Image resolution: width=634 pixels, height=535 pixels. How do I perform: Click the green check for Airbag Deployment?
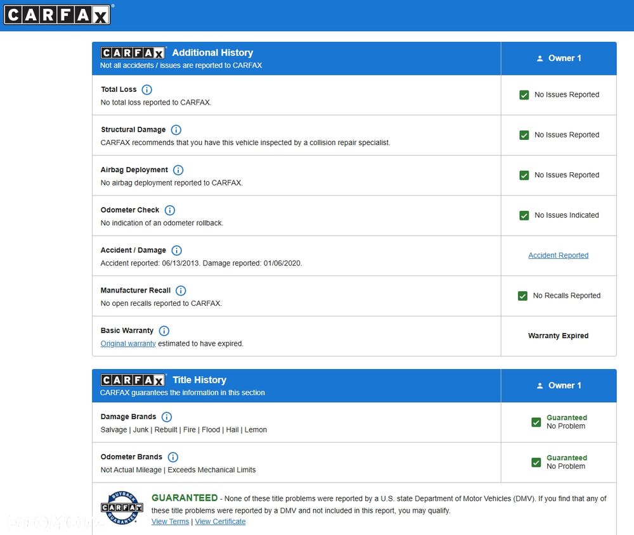tap(524, 175)
